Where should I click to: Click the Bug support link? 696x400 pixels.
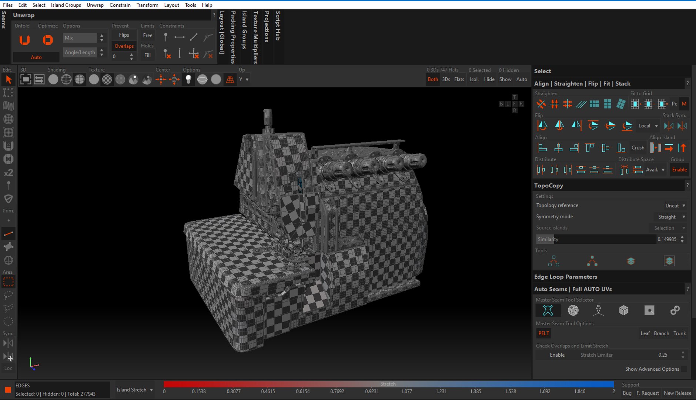(627, 393)
